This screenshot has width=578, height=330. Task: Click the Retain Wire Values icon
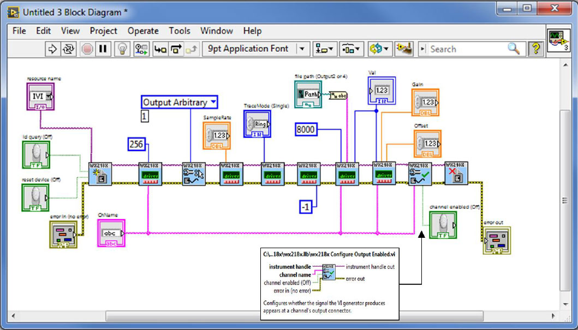pyautogui.click(x=141, y=49)
